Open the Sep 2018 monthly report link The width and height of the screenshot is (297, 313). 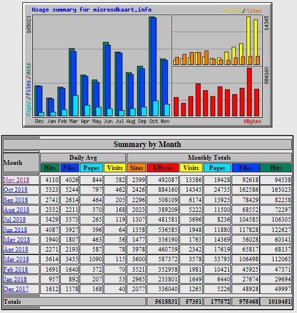(x=15, y=200)
